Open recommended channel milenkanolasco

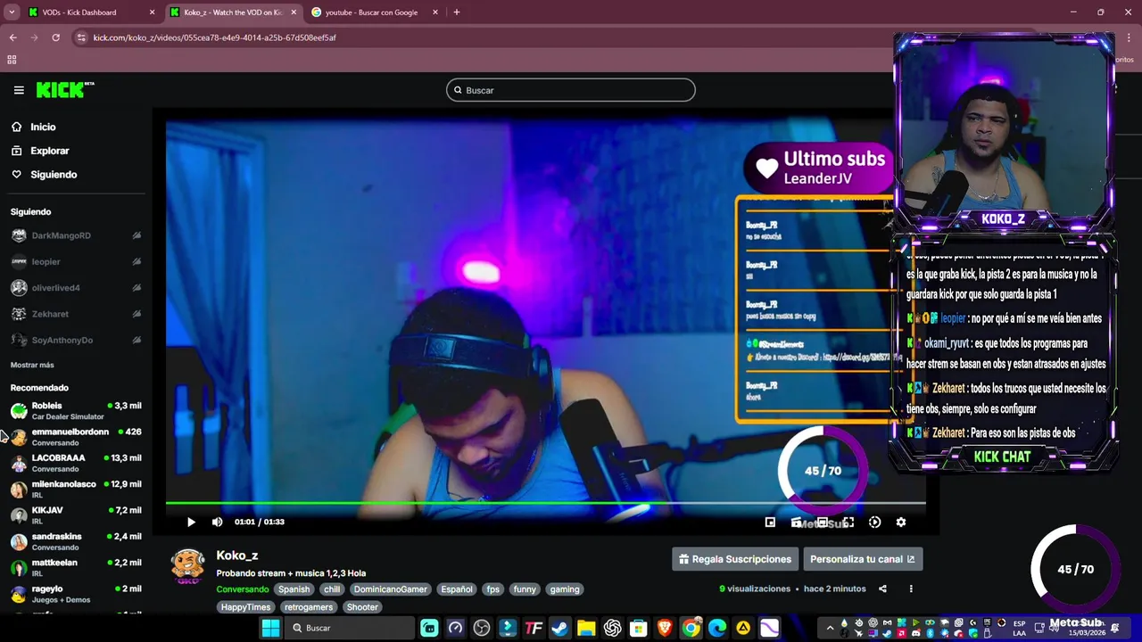(x=76, y=489)
